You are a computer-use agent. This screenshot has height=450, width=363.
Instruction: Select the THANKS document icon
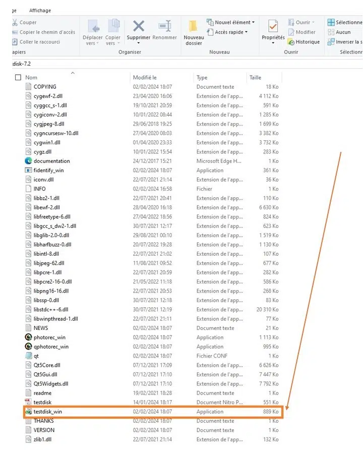28,421
